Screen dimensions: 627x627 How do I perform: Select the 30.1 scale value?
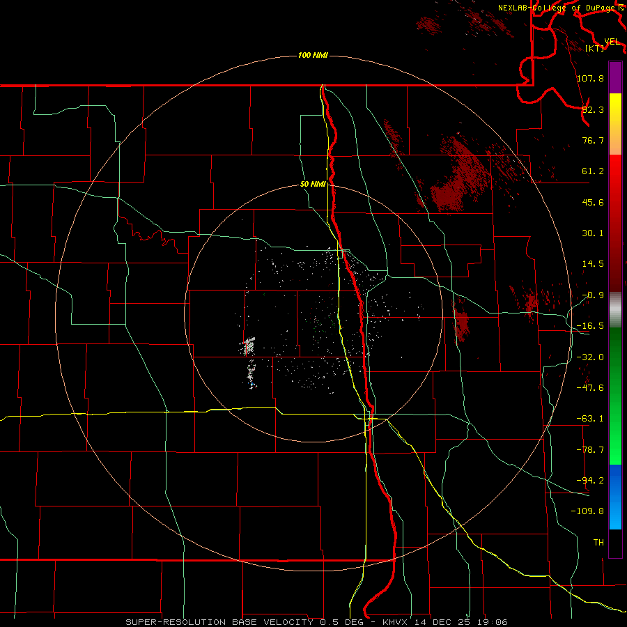pos(593,233)
